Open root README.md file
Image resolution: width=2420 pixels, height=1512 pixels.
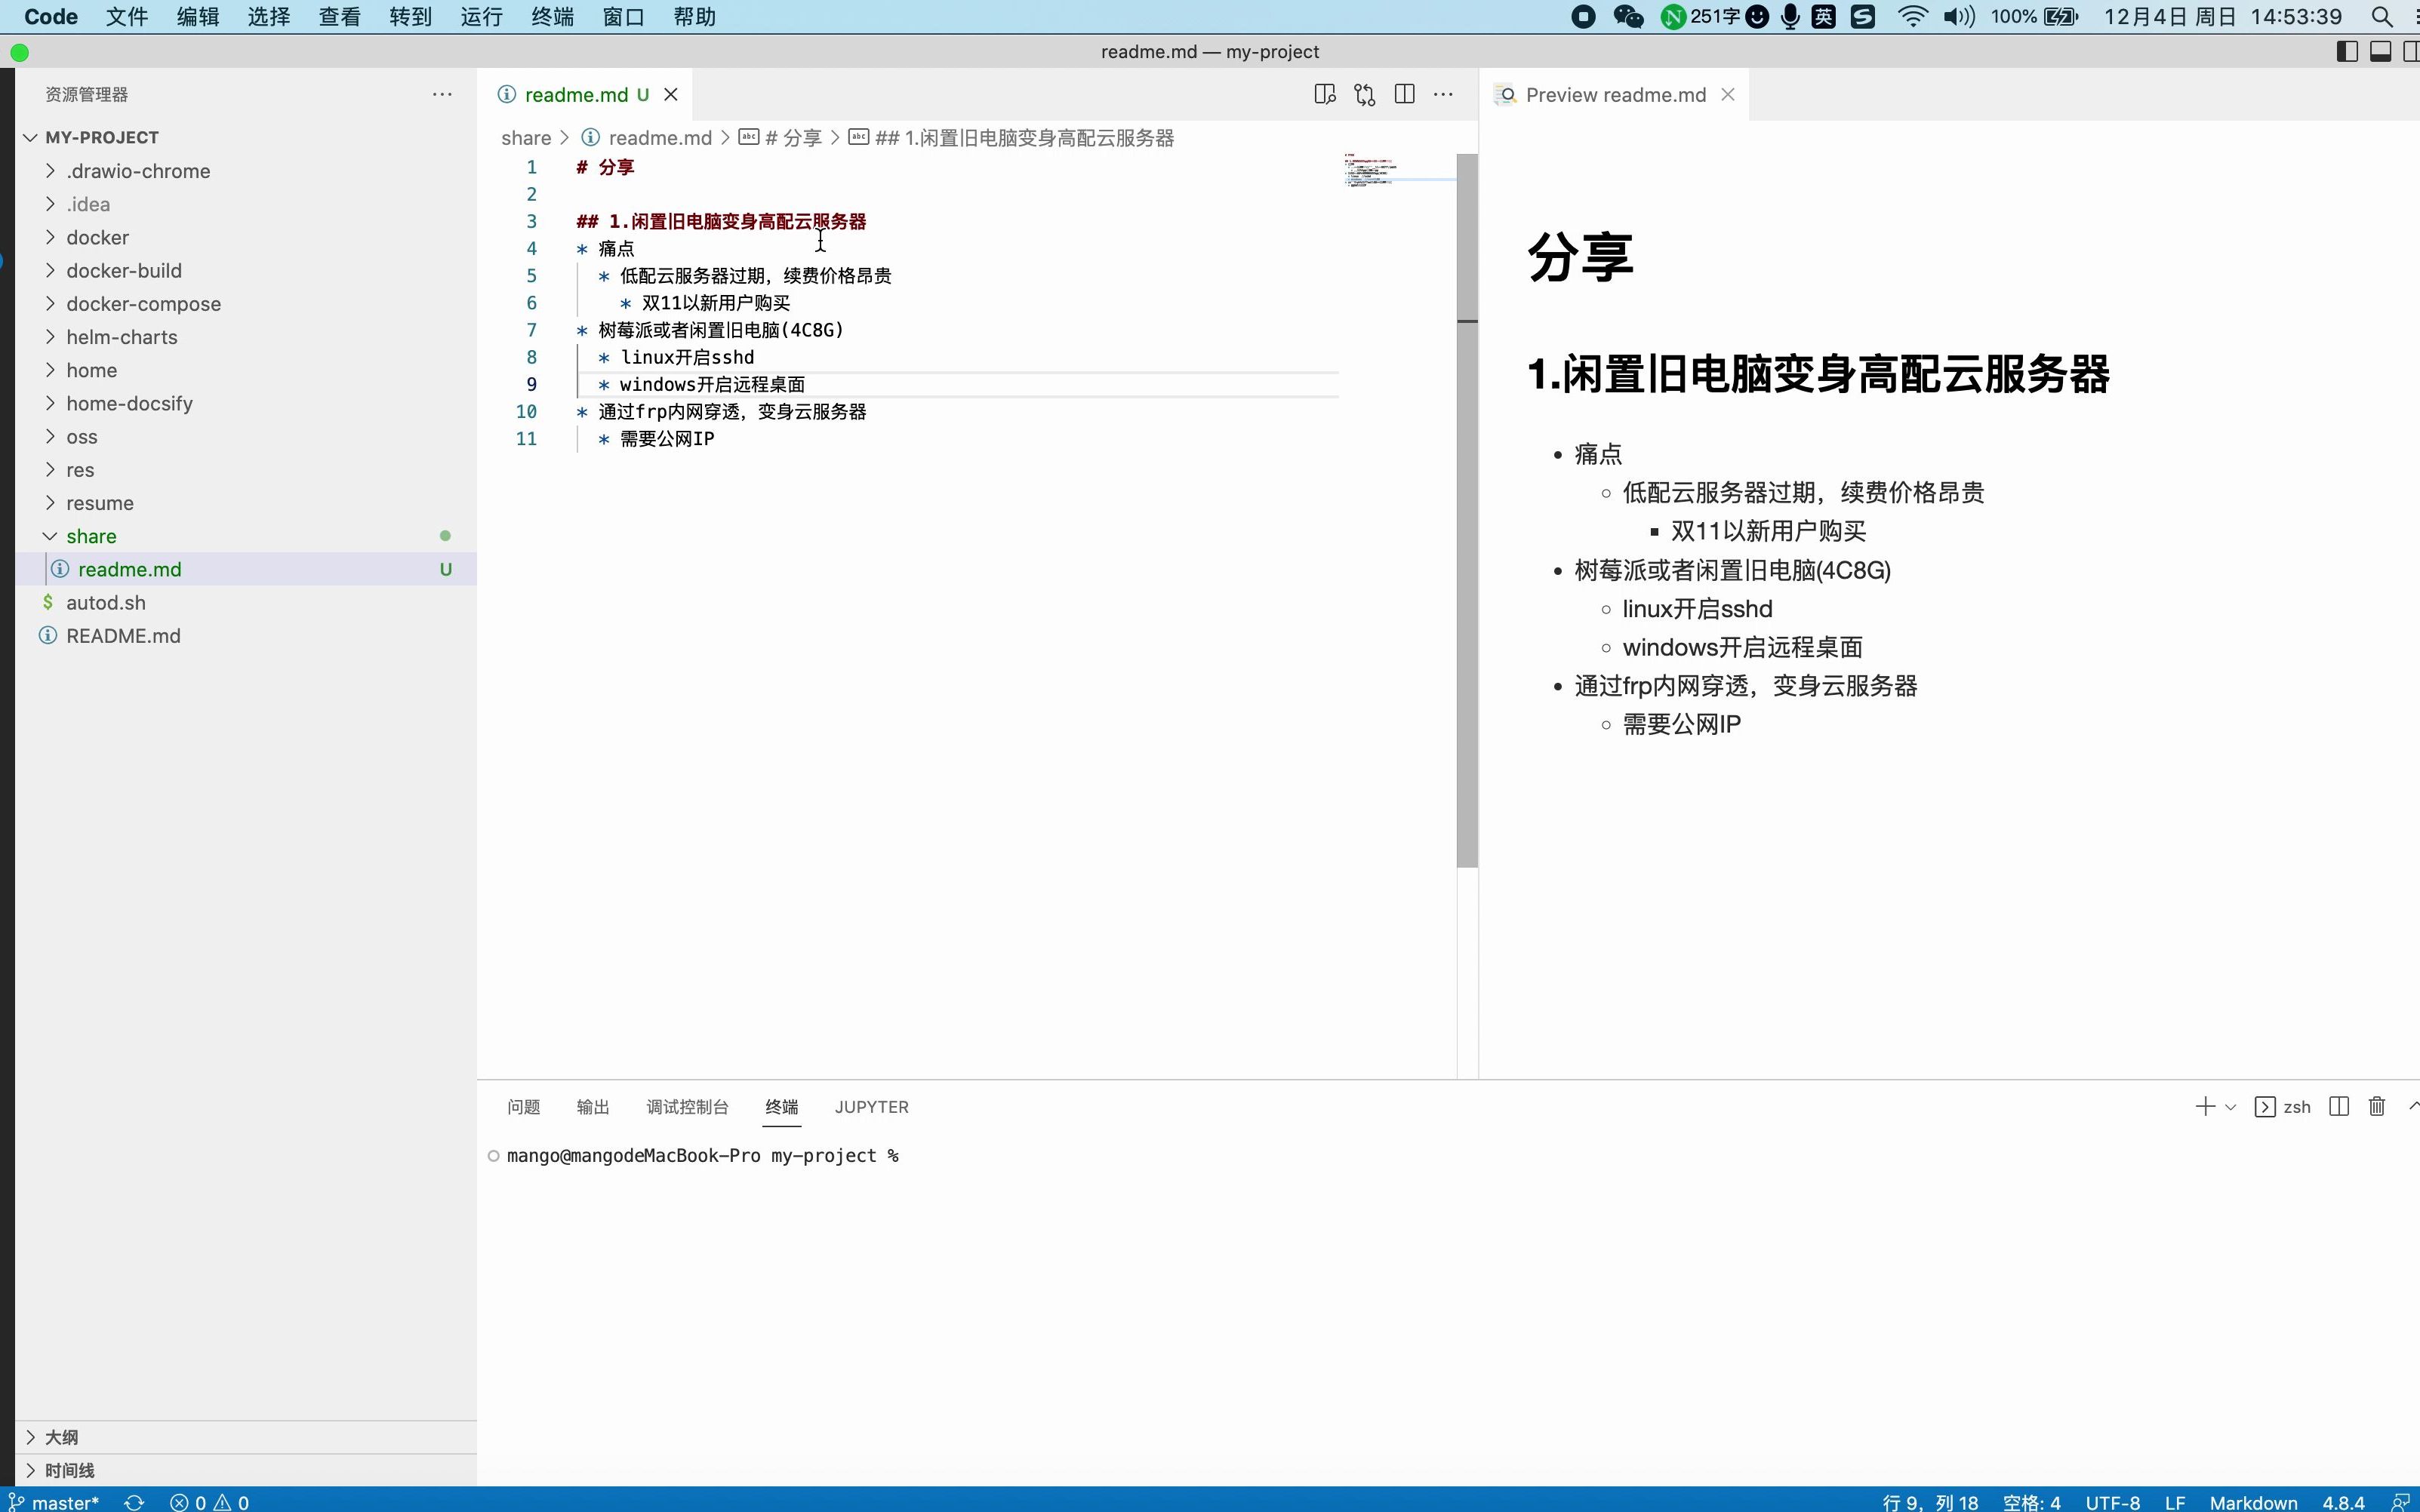pyautogui.click(x=246, y=636)
